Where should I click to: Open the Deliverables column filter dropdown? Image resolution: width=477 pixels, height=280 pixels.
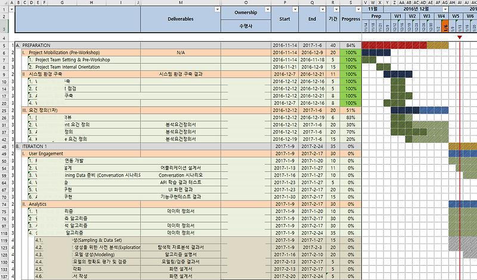(x=217, y=10)
